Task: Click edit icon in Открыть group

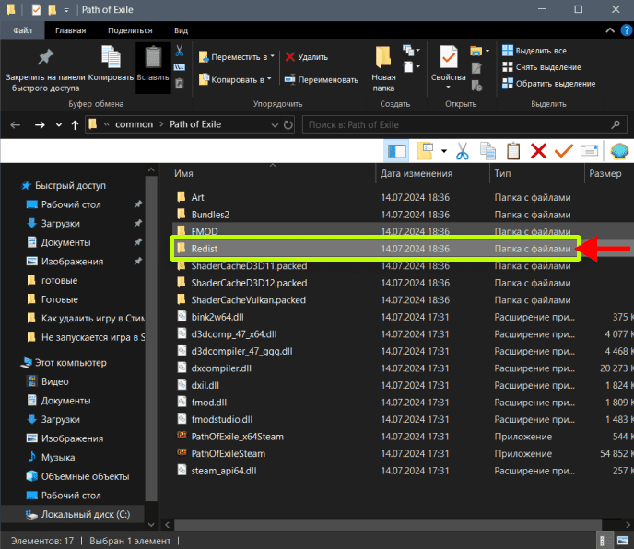Action: point(476,68)
